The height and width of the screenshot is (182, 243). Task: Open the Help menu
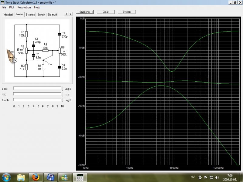pyautogui.click(x=37, y=7)
